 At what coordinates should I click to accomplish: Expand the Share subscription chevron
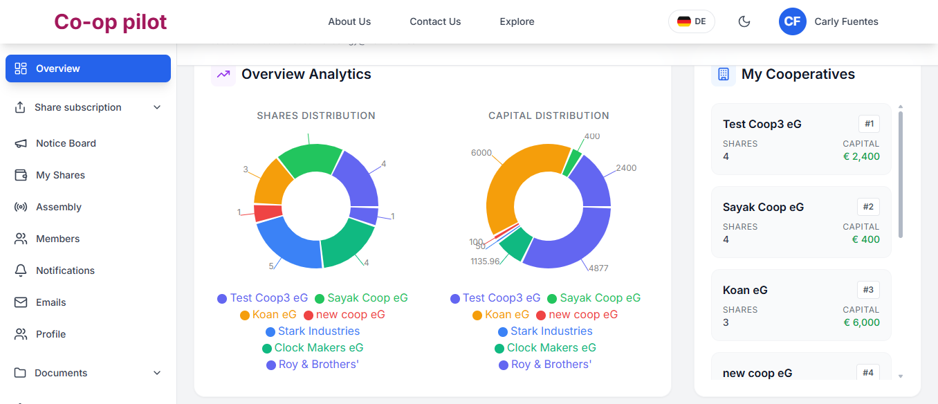tap(157, 107)
